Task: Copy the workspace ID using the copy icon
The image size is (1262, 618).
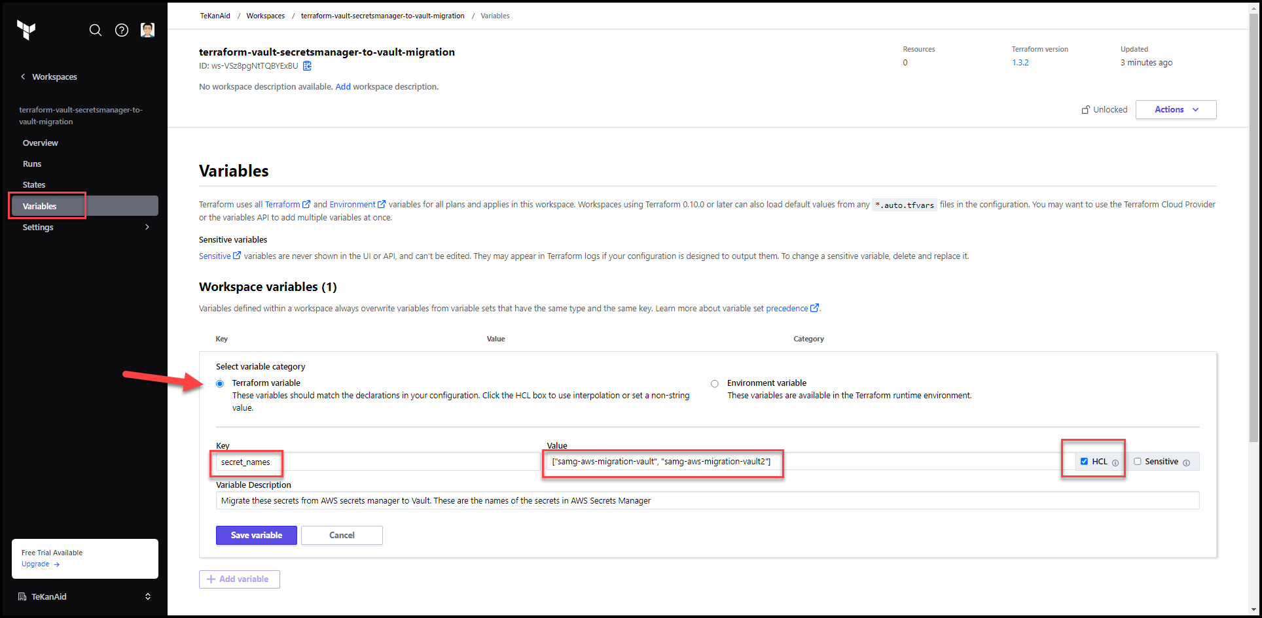Action: click(x=307, y=65)
